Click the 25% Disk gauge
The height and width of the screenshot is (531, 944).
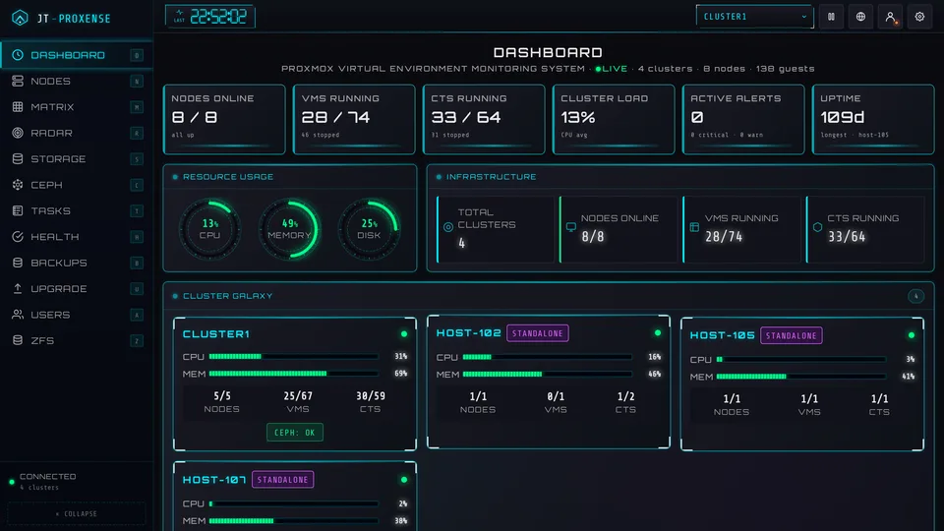coord(369,229)
